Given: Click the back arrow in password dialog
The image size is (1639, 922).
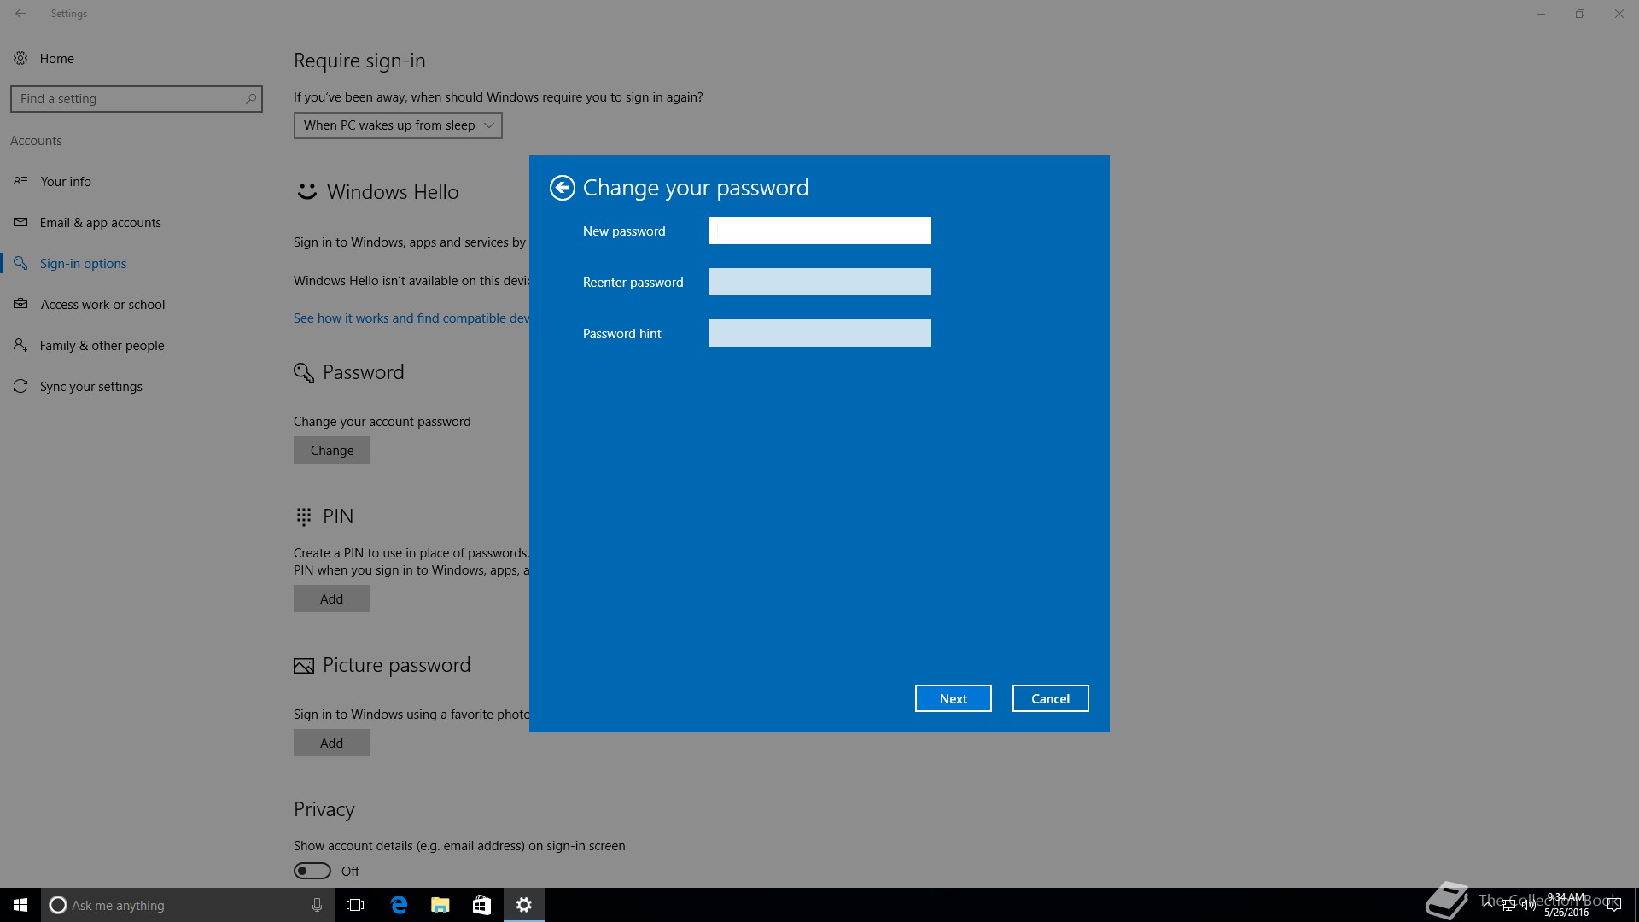Looking at the screenshot, I should click(x=562, y=188).
